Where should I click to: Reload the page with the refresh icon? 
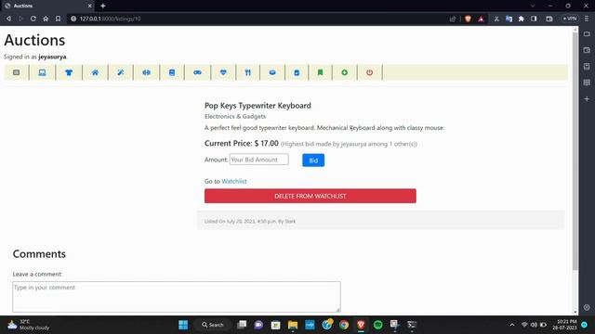coord(33,19)
